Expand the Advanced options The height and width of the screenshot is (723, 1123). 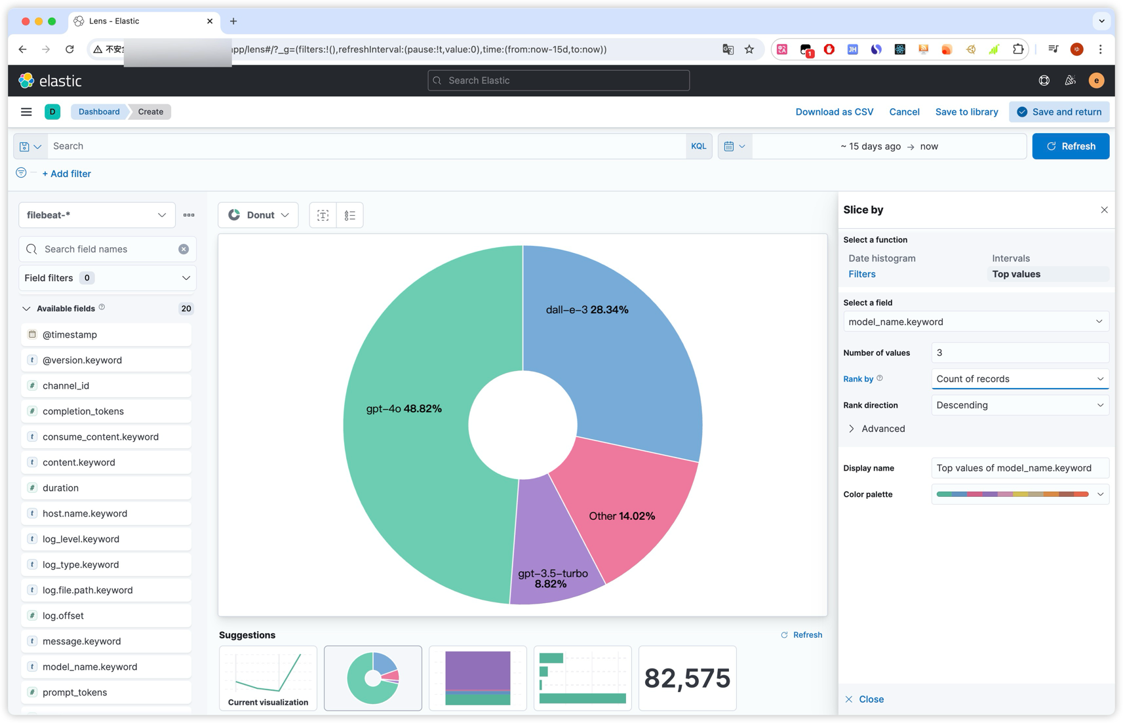coord(877,429)
